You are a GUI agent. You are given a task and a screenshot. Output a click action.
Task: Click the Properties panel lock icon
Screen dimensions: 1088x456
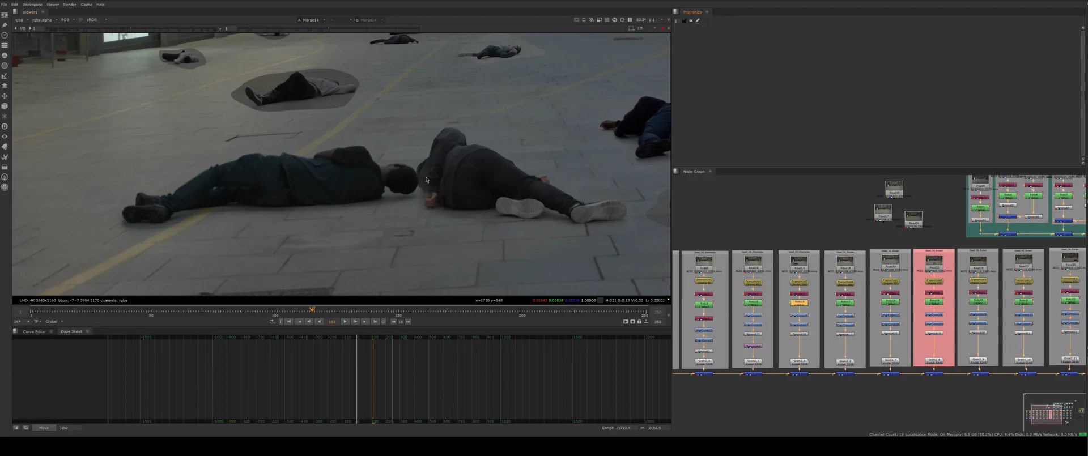click(x=684, y=21)
